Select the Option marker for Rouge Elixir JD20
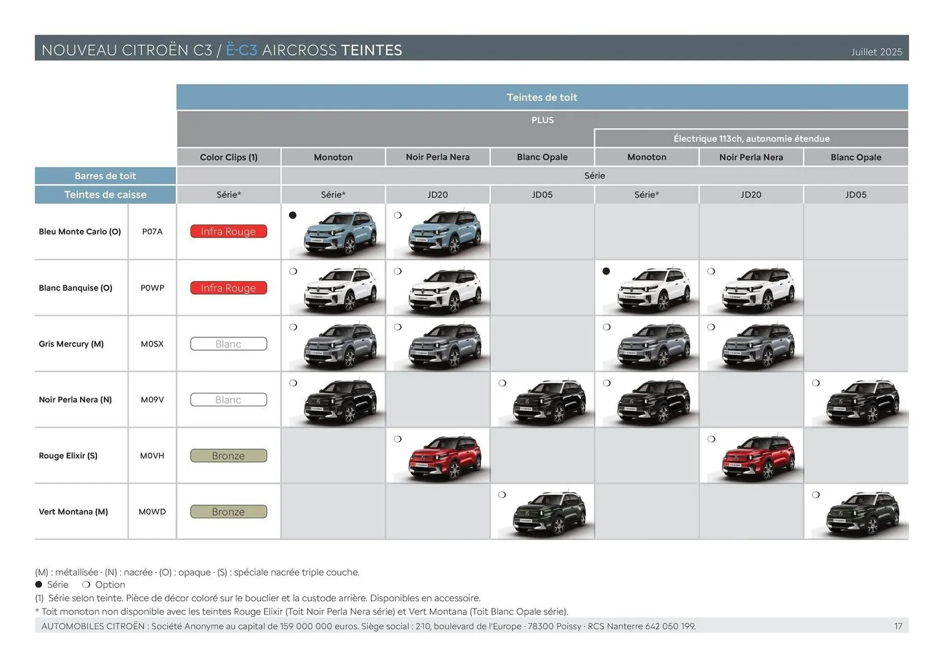 pos(397,439)
